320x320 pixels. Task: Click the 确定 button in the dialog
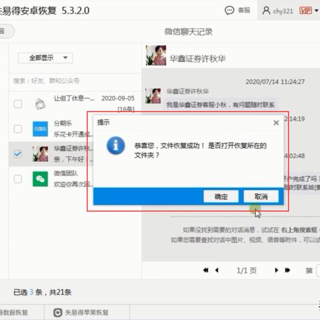pyautogui.click(x=221, y=196)
